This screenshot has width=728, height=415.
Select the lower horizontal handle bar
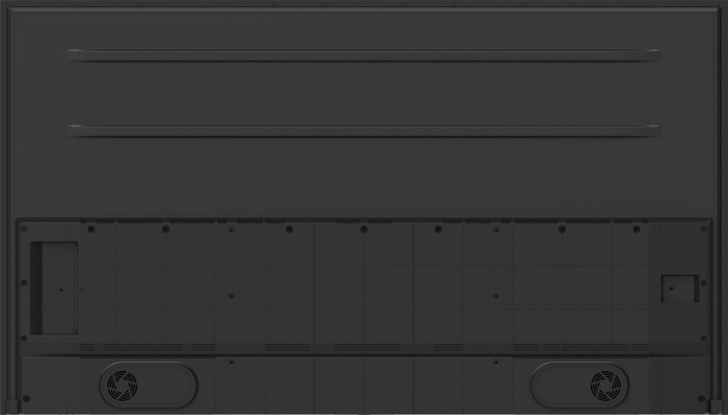(364, 131)
